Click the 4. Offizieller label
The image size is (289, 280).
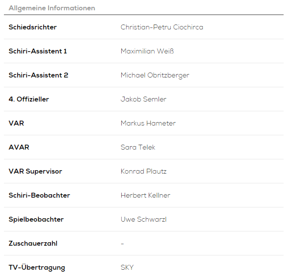pyautogui.click(x=29, y=99)
